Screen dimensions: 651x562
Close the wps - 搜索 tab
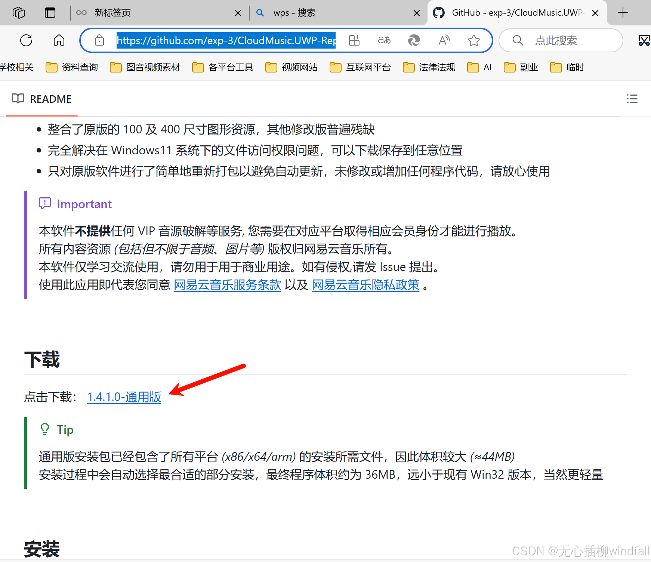(417, 13)
